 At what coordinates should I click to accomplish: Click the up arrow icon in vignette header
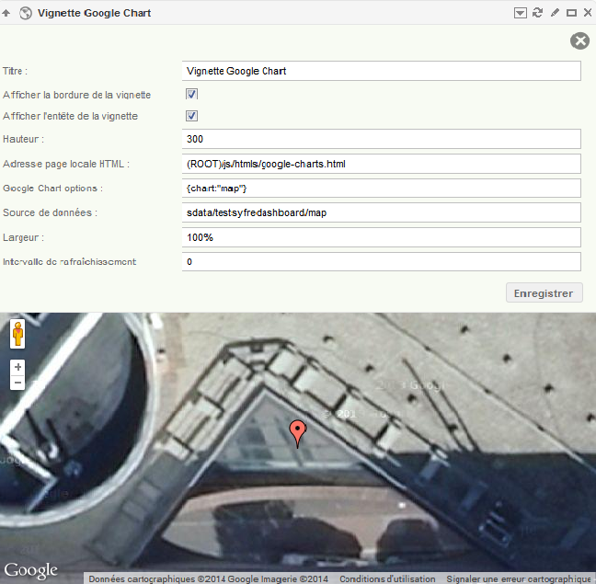pos(6,13)
